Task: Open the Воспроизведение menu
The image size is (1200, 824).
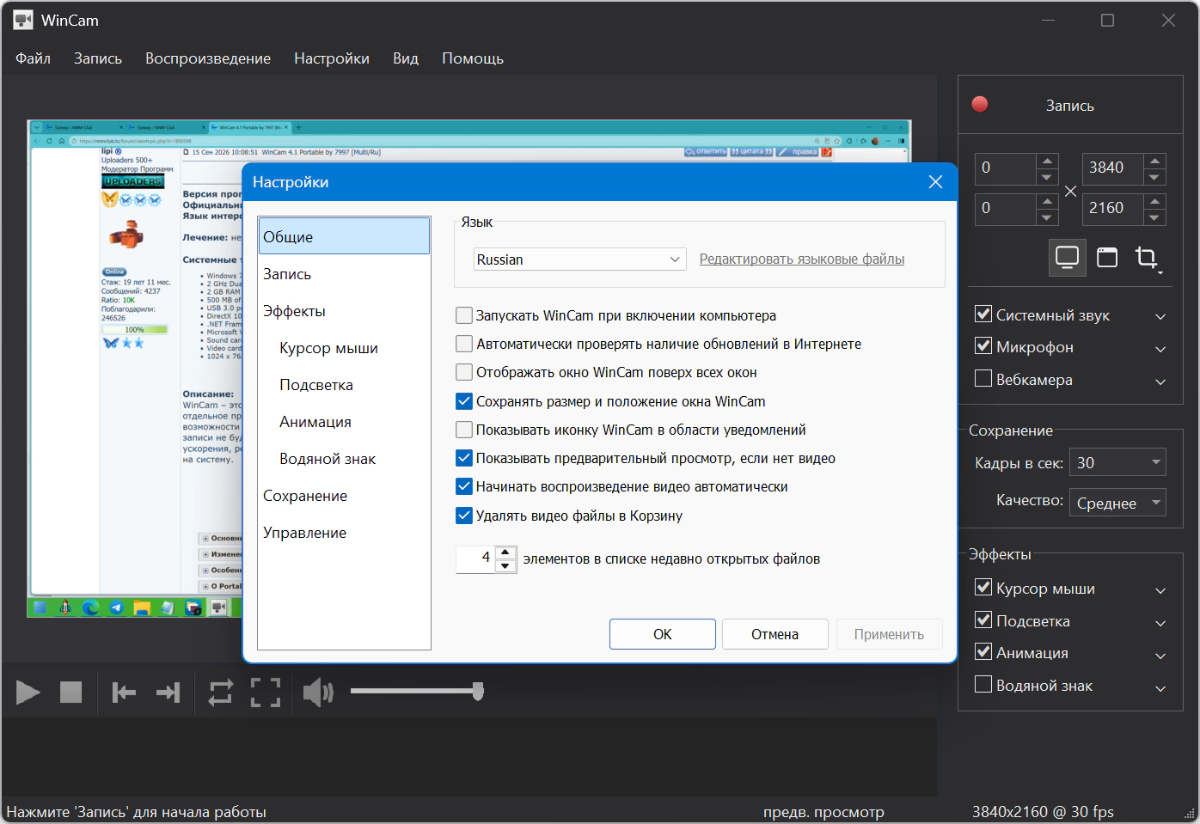Action: pyautogui.click(x=208, y=58)
